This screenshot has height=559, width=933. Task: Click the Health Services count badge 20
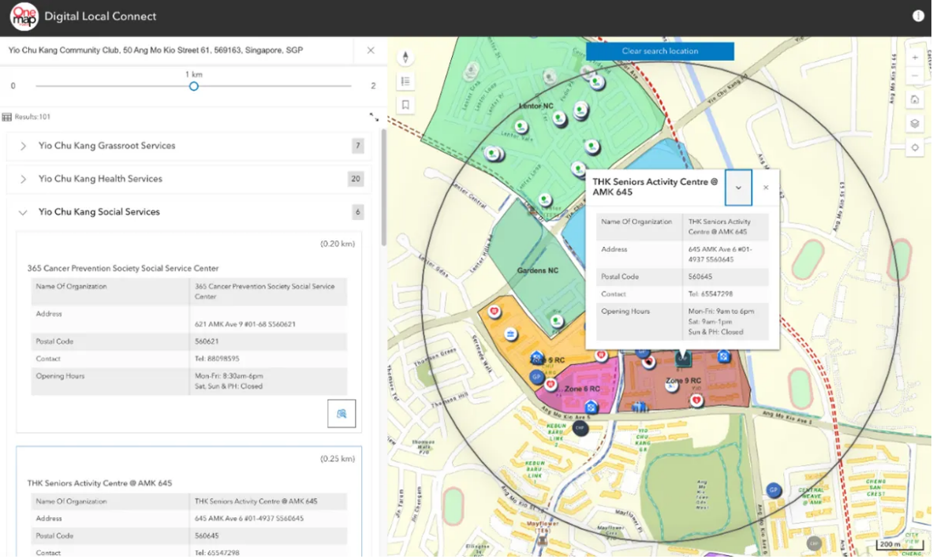pyautogui.click(x=356, y=179)
